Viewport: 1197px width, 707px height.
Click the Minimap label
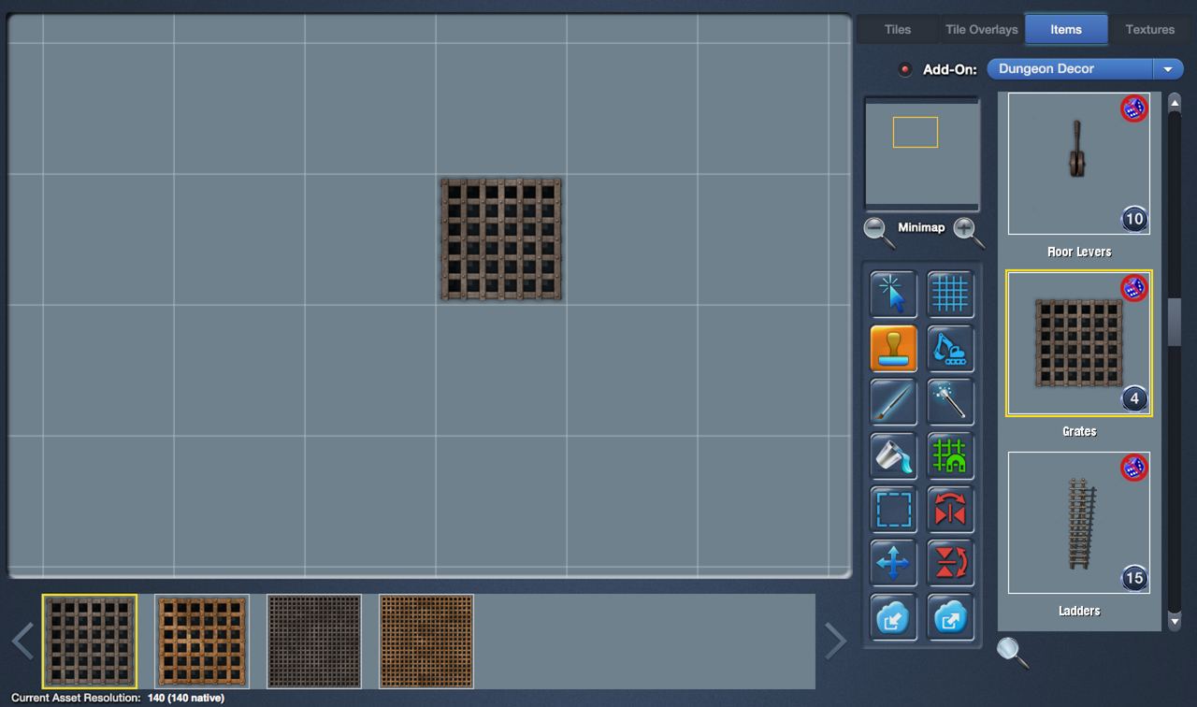click(x=921, y=227)
